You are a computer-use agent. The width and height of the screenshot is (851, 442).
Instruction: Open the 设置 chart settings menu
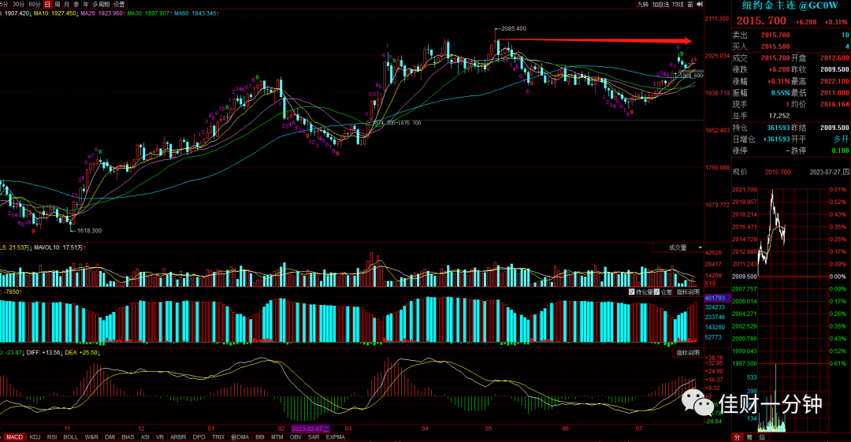click(120, 5)
